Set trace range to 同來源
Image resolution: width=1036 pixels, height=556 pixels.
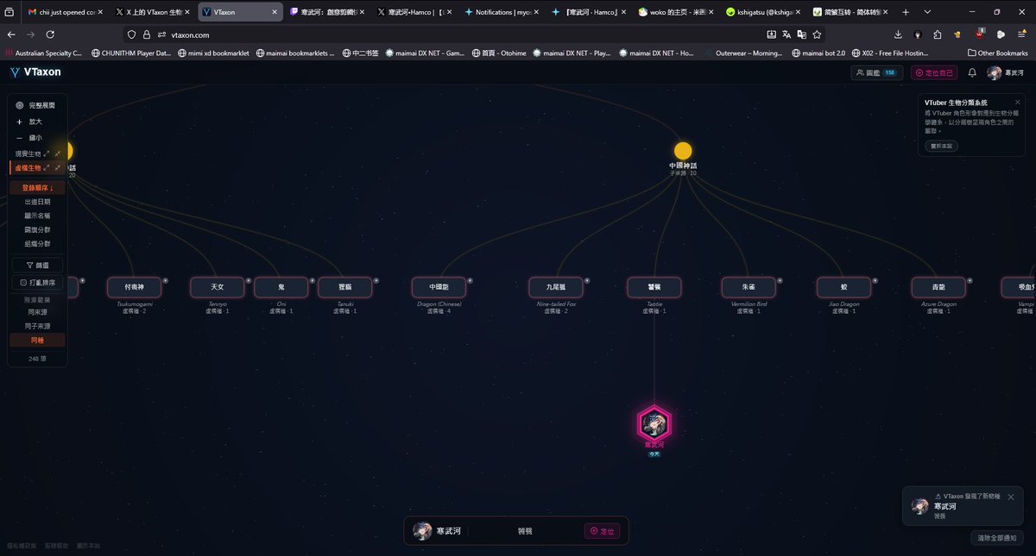point(37,312)
